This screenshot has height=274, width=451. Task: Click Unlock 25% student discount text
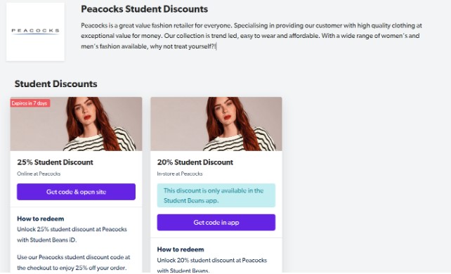click(x=72, y=235)
